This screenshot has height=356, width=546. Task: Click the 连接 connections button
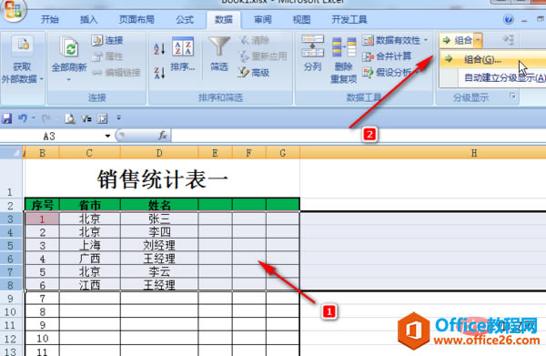[x=107, y=40]
